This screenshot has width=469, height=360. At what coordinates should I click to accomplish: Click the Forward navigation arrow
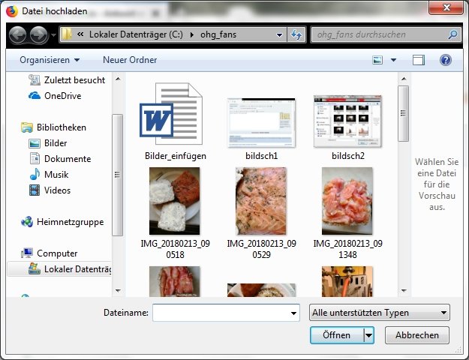click(x=39, y=34)
